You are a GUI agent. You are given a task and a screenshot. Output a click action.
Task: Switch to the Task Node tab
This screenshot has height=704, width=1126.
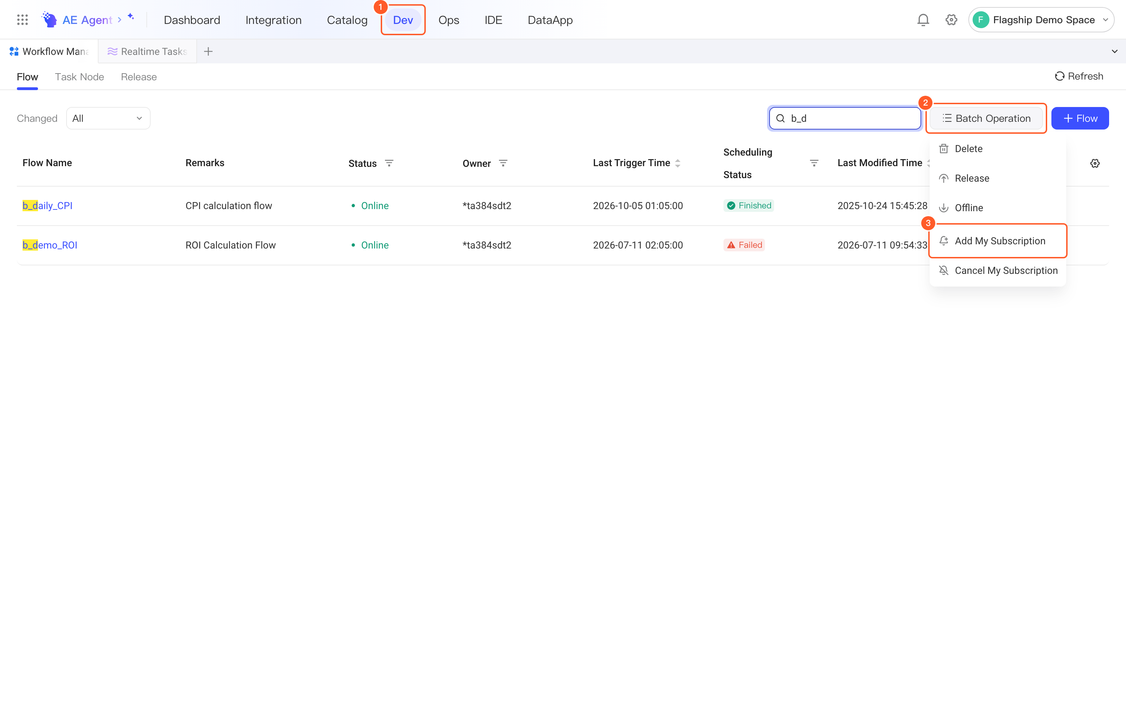point(80,77)
